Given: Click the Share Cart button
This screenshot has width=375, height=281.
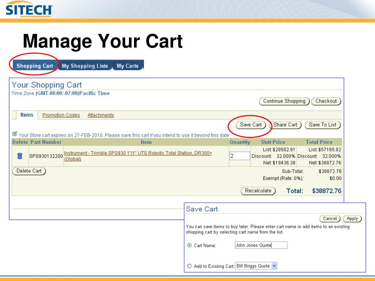Looking at the screenshot, I should [x=285, y=125].
